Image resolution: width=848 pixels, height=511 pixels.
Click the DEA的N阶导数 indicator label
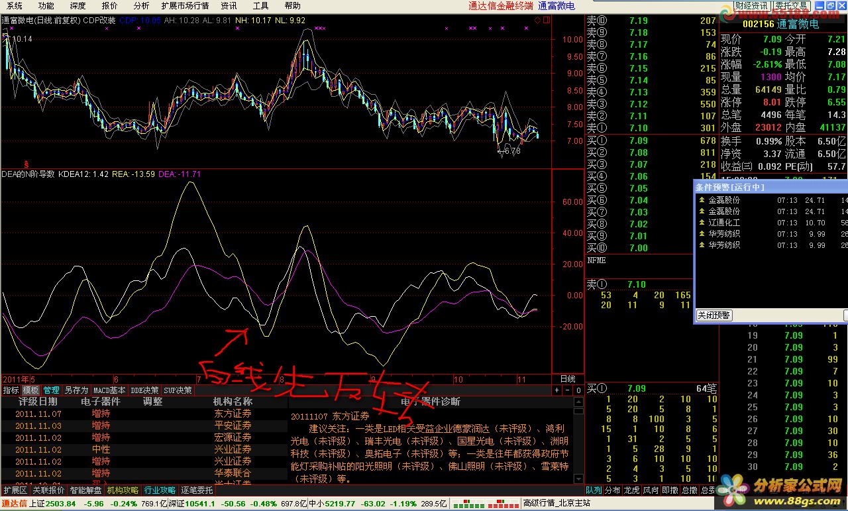28,174
